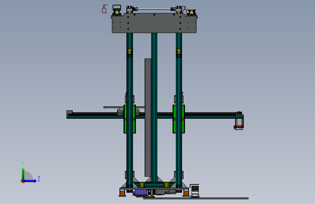The width and height of the screenshot is (315, 204).
Task: Select the right vertical teal column
Action: 179,80
